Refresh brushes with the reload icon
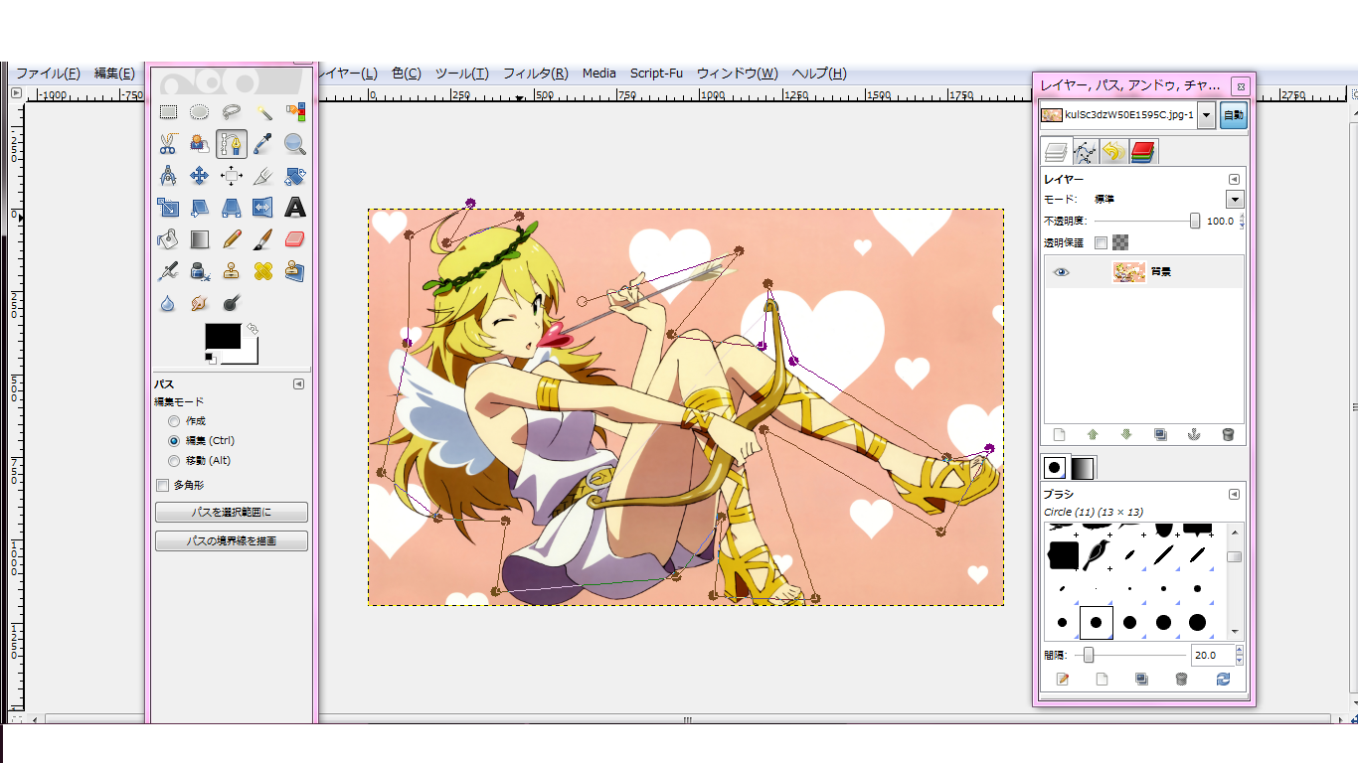The width and height of the screenshot is (1358, 763). [1223, 680]
